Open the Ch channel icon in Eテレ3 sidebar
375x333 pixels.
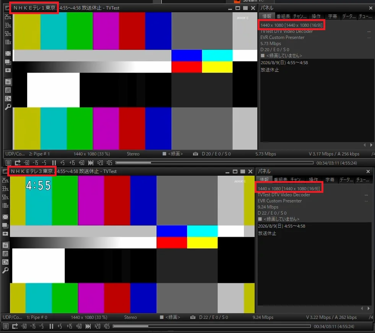(5, 262)
